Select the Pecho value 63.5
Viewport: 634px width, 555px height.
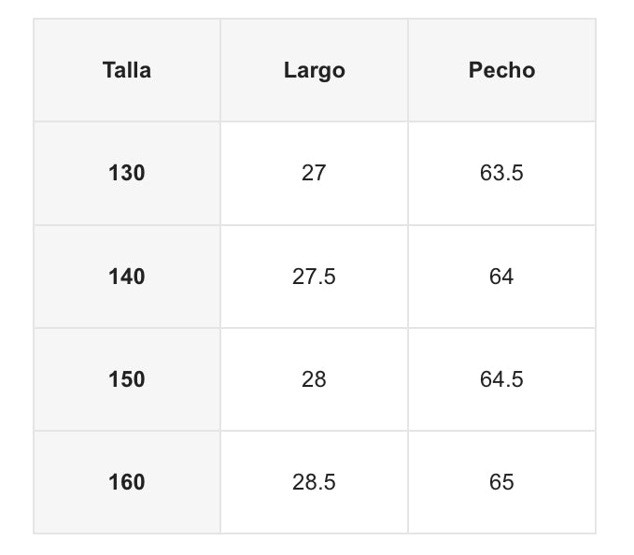point(501,173)
